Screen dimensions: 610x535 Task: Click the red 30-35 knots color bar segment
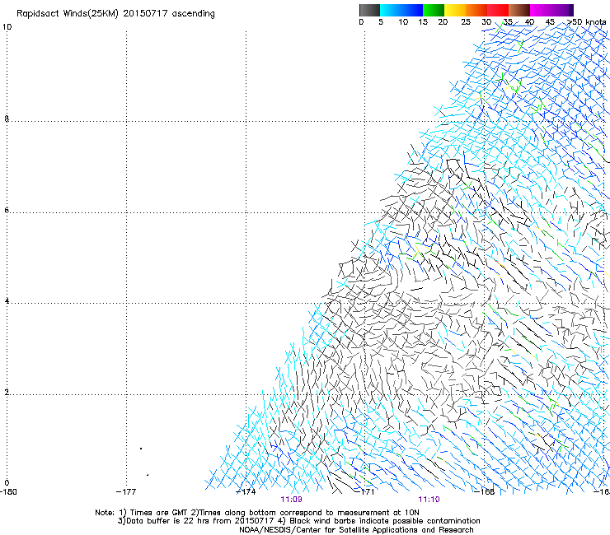498,10
